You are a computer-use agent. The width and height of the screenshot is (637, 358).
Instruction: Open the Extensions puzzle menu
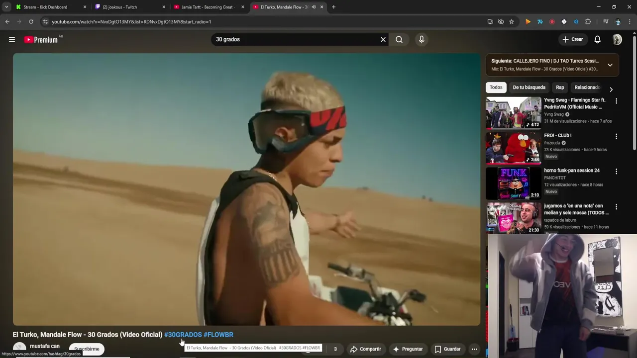coord(588,21)
